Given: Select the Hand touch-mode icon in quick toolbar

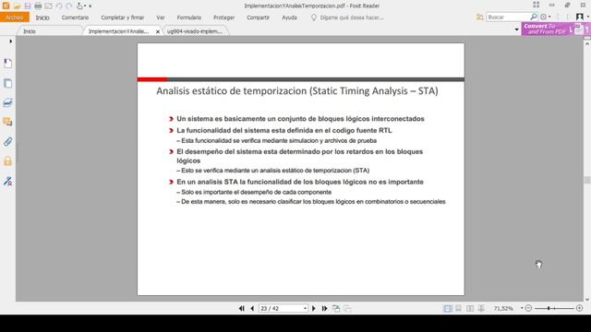Looking at the screenshot, I should (x=79, y=6).
